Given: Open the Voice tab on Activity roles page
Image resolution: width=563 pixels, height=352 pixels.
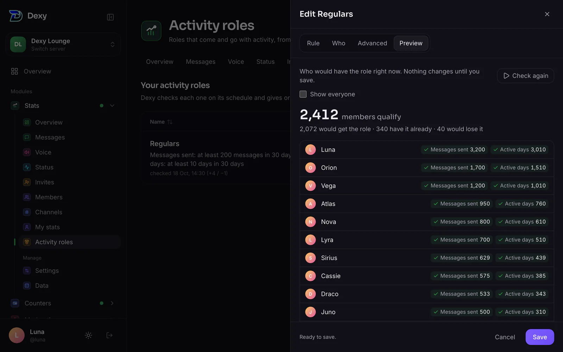Looking at the screenshot, I should pyautogui.click(x=236, y=62).
